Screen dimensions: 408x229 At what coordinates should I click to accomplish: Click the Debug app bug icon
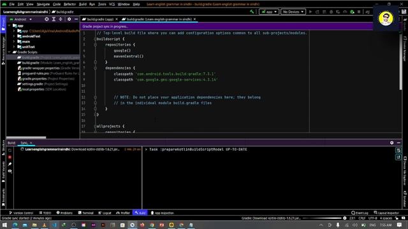pyautogui.click(x=331, y=11)
